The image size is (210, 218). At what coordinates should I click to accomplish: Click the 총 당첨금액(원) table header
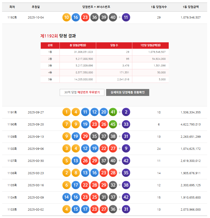78,45
